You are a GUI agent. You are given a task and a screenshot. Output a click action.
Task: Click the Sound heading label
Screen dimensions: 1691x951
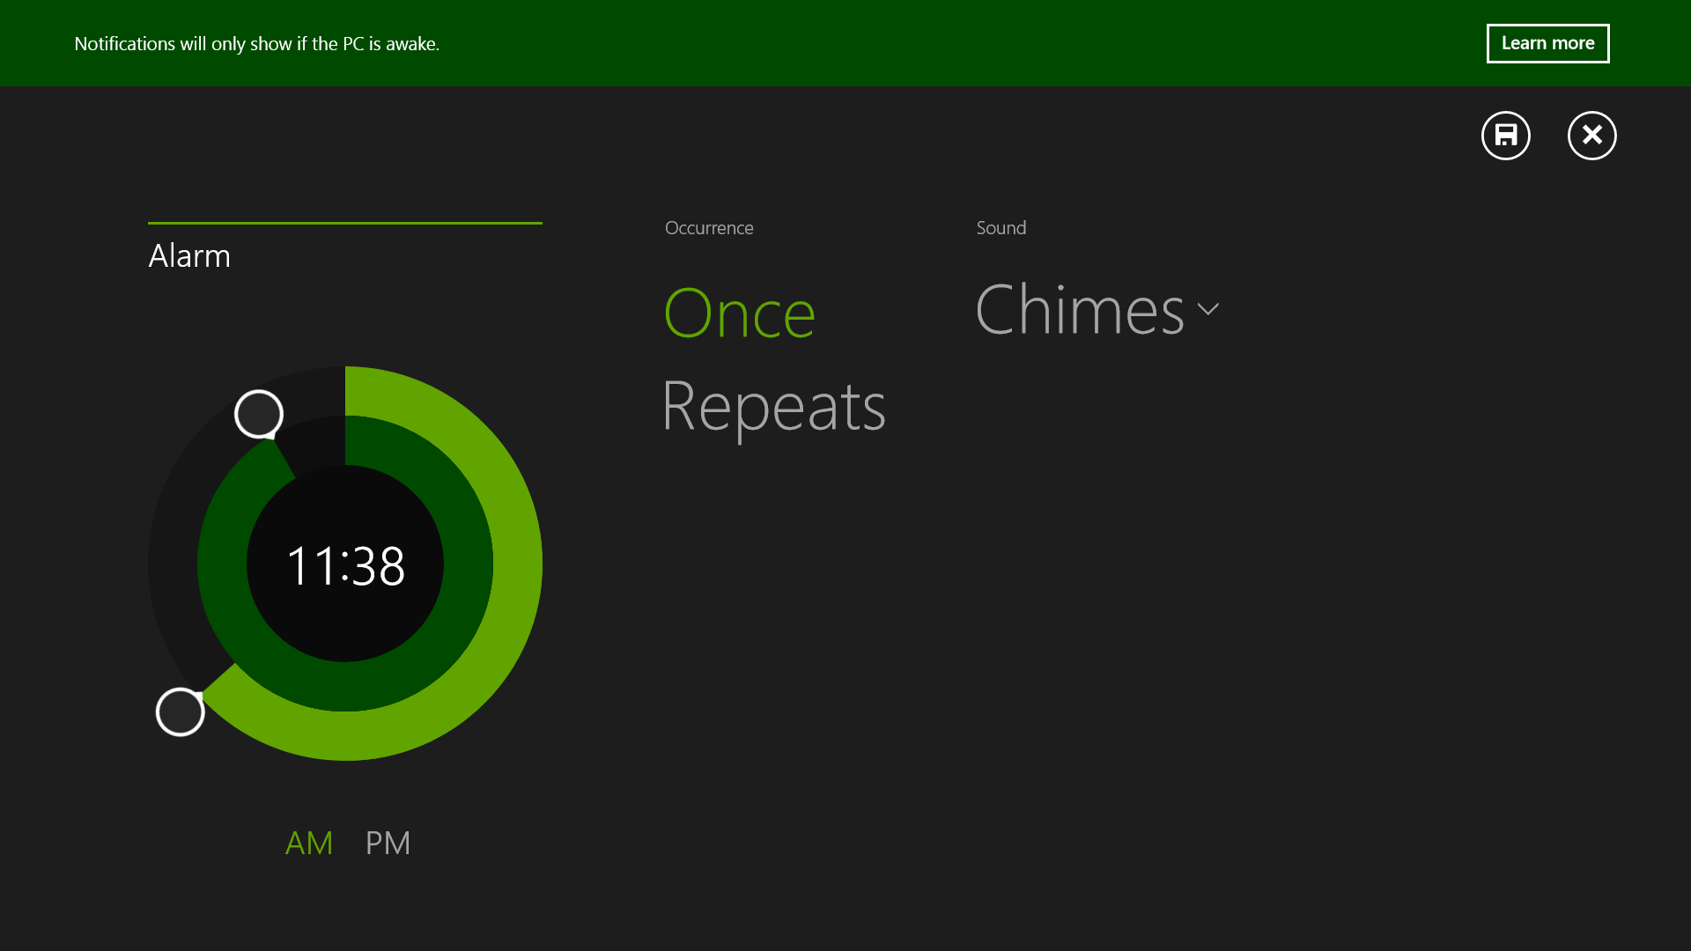point(1001,228)
